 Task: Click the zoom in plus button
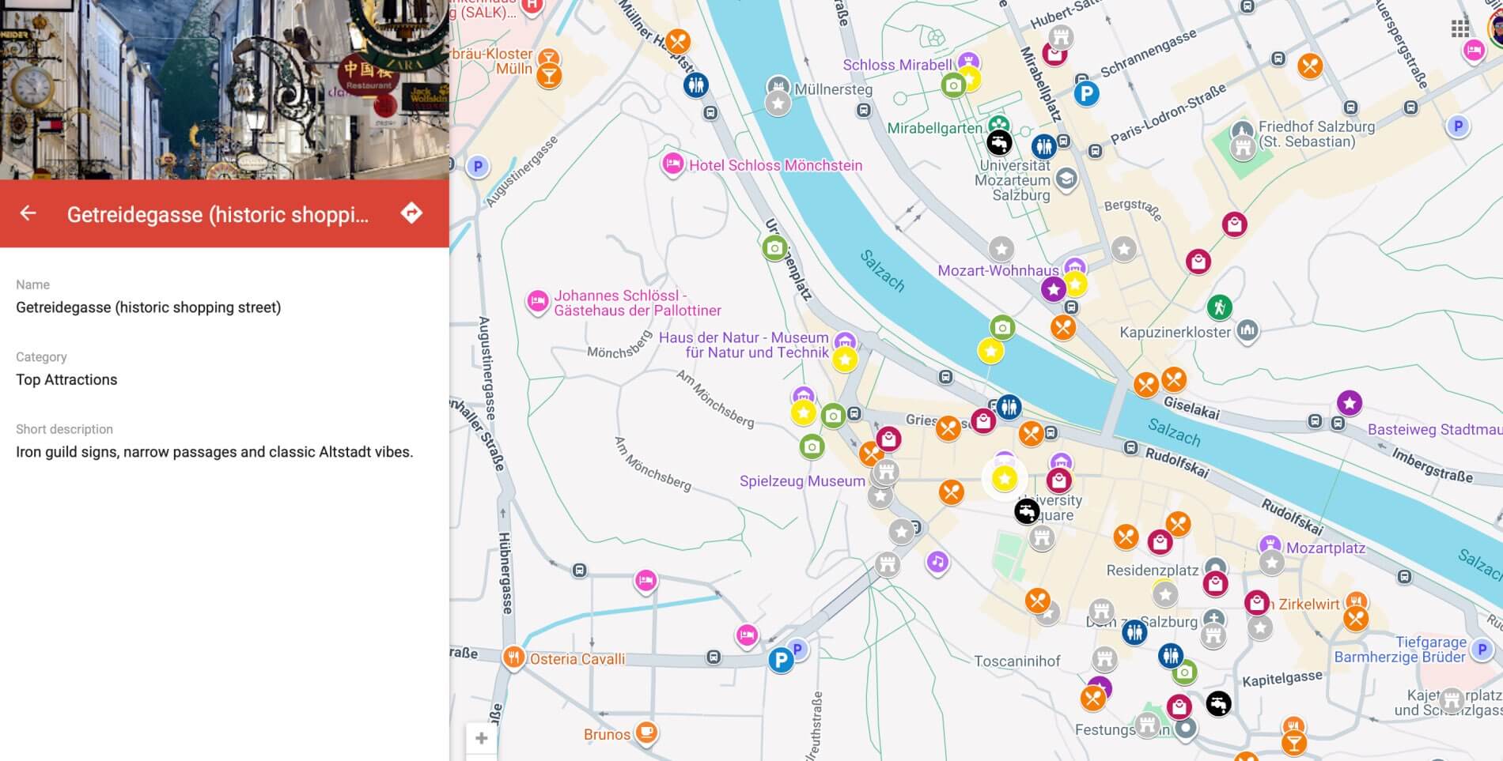click(x=481, y=738)
